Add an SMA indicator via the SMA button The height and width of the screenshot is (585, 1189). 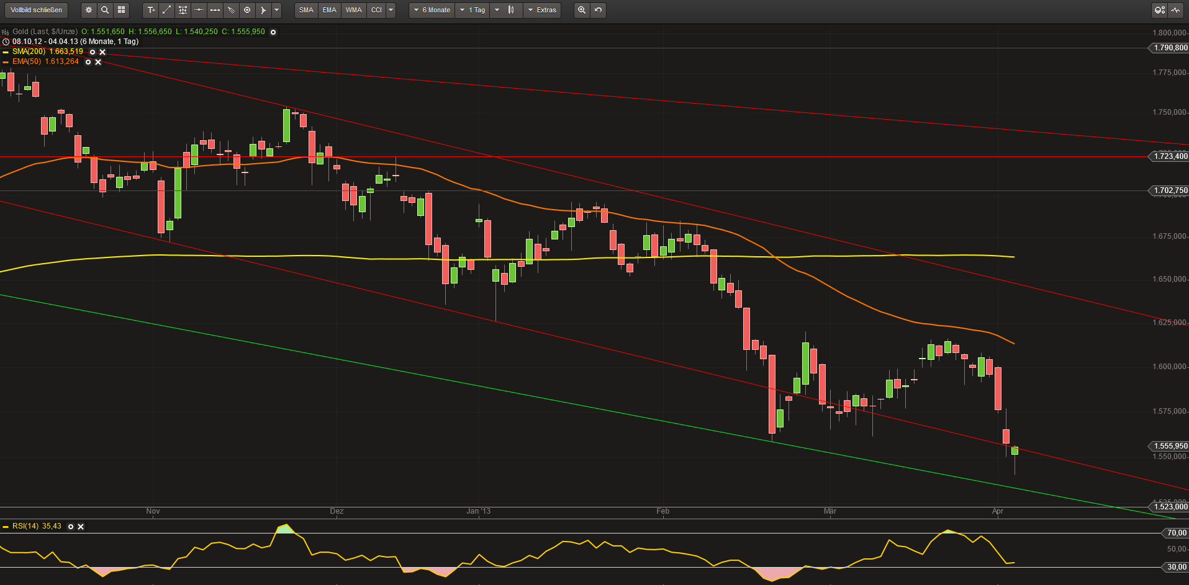click(305, 10)
